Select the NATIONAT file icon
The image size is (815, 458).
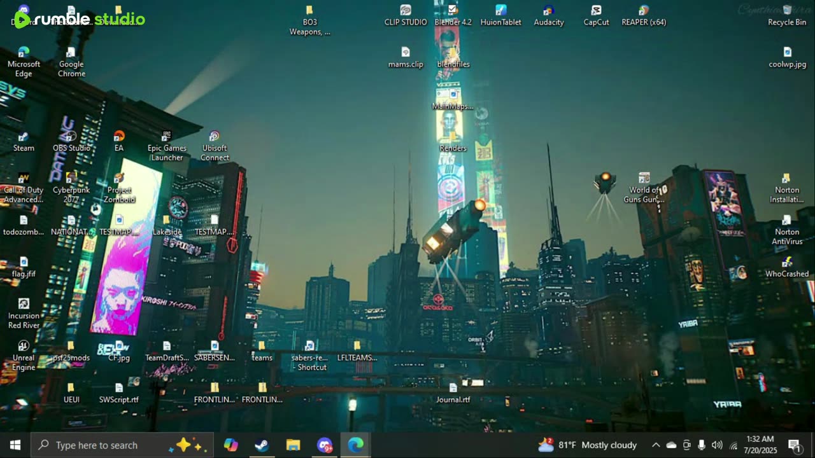tap(71, 225)
